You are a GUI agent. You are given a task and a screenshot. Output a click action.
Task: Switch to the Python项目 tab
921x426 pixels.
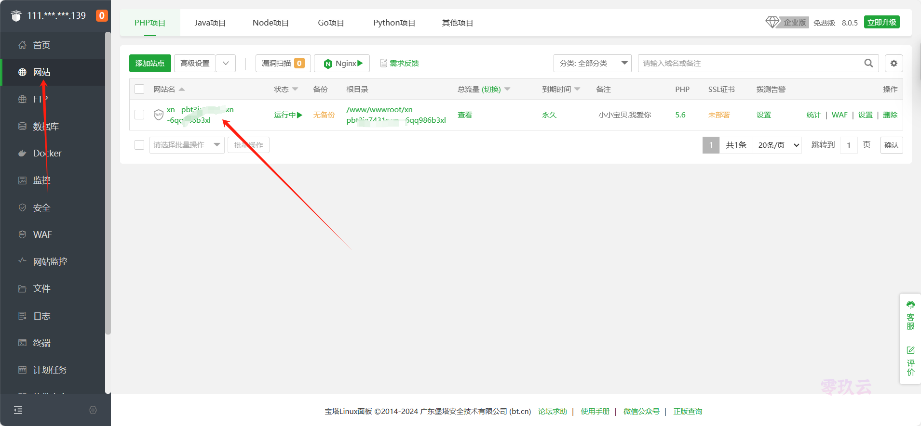pyautogui.click(x=394, y=23)
